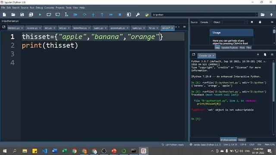Open the IPython console options menu
The height and width of the screenshot is (155, 276).
coord(272,55)
